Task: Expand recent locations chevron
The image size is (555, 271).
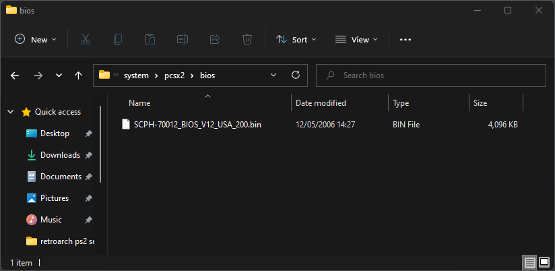Action: click(59, 76)
